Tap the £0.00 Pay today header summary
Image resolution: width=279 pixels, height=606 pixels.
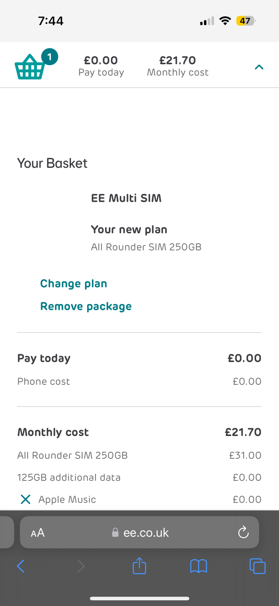tap(101, 66)
